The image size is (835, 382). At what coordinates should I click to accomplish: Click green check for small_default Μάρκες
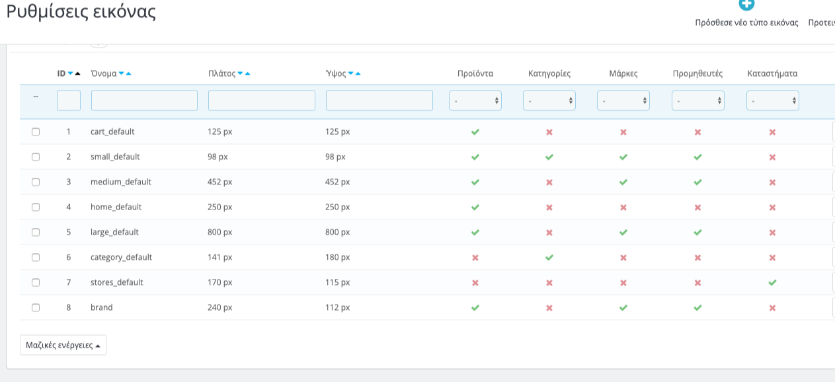pos(623,157)
